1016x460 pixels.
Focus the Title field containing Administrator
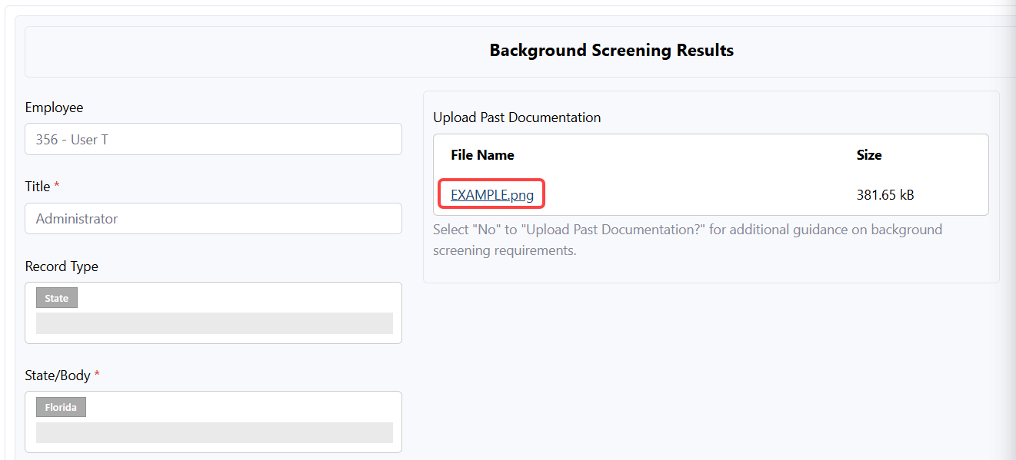213,219
